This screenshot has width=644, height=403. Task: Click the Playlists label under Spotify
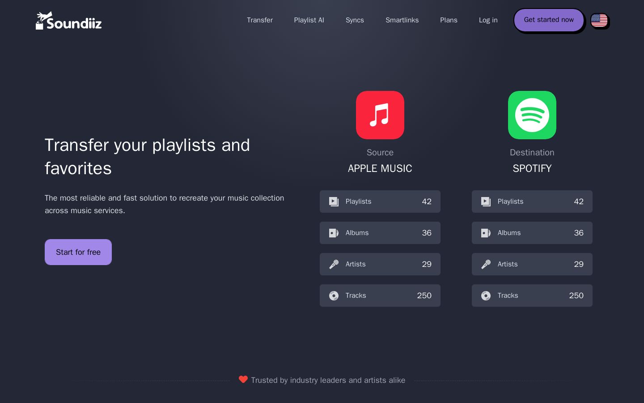coord(510,201)
